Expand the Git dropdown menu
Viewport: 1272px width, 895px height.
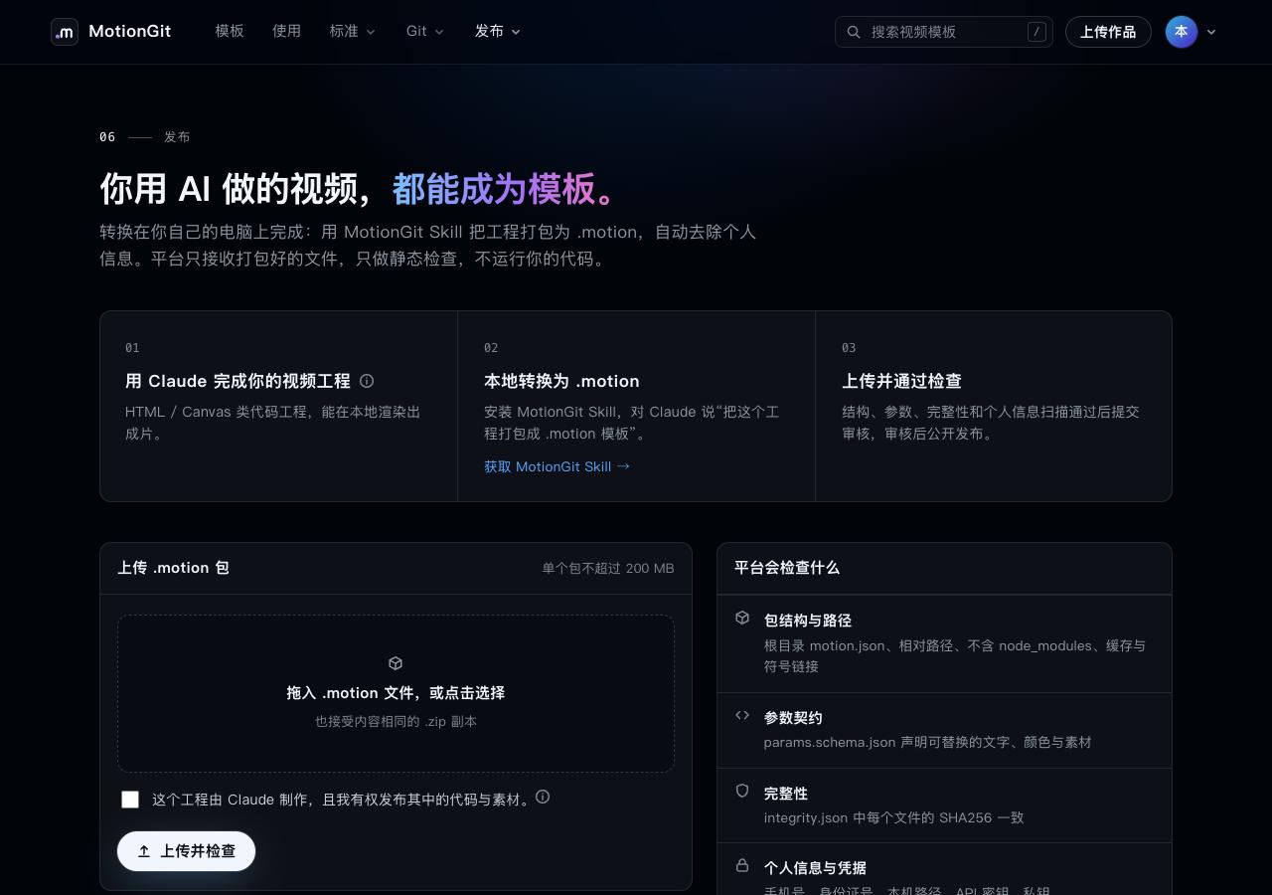(x=425, y=32)
